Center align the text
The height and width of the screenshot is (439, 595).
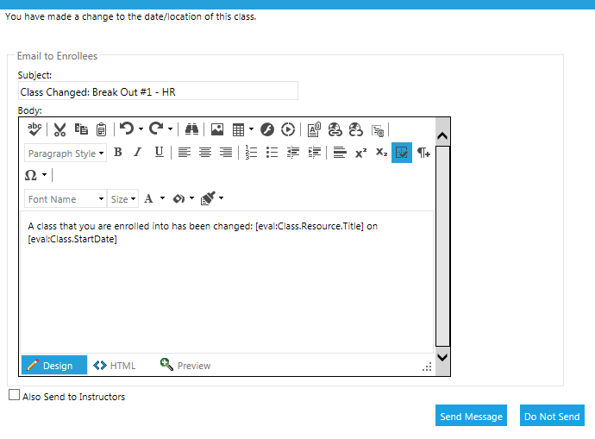pos(205,153)
